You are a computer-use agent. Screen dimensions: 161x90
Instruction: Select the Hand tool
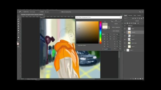tap(18, 37)
